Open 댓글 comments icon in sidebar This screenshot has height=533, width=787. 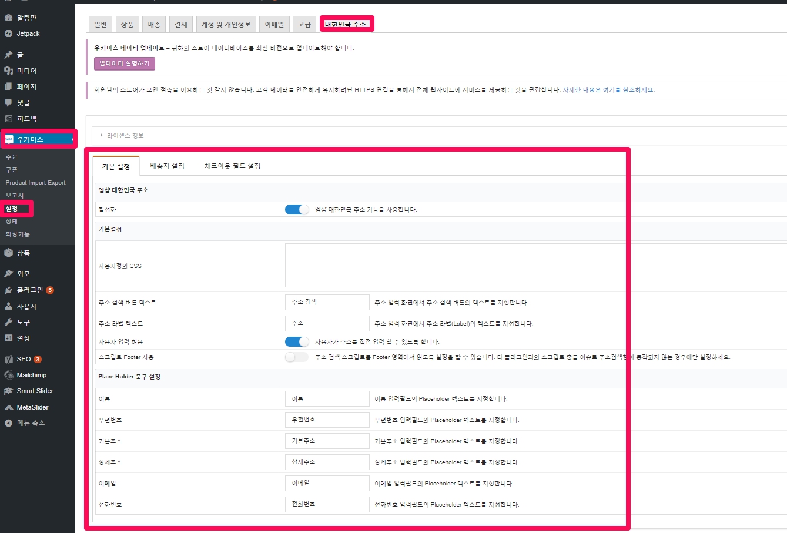click(8, 102)
